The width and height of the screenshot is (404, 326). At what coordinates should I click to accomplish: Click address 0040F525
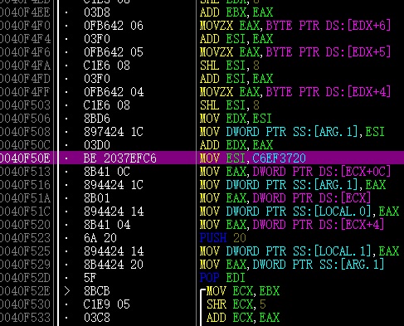[x=25, y=251]
